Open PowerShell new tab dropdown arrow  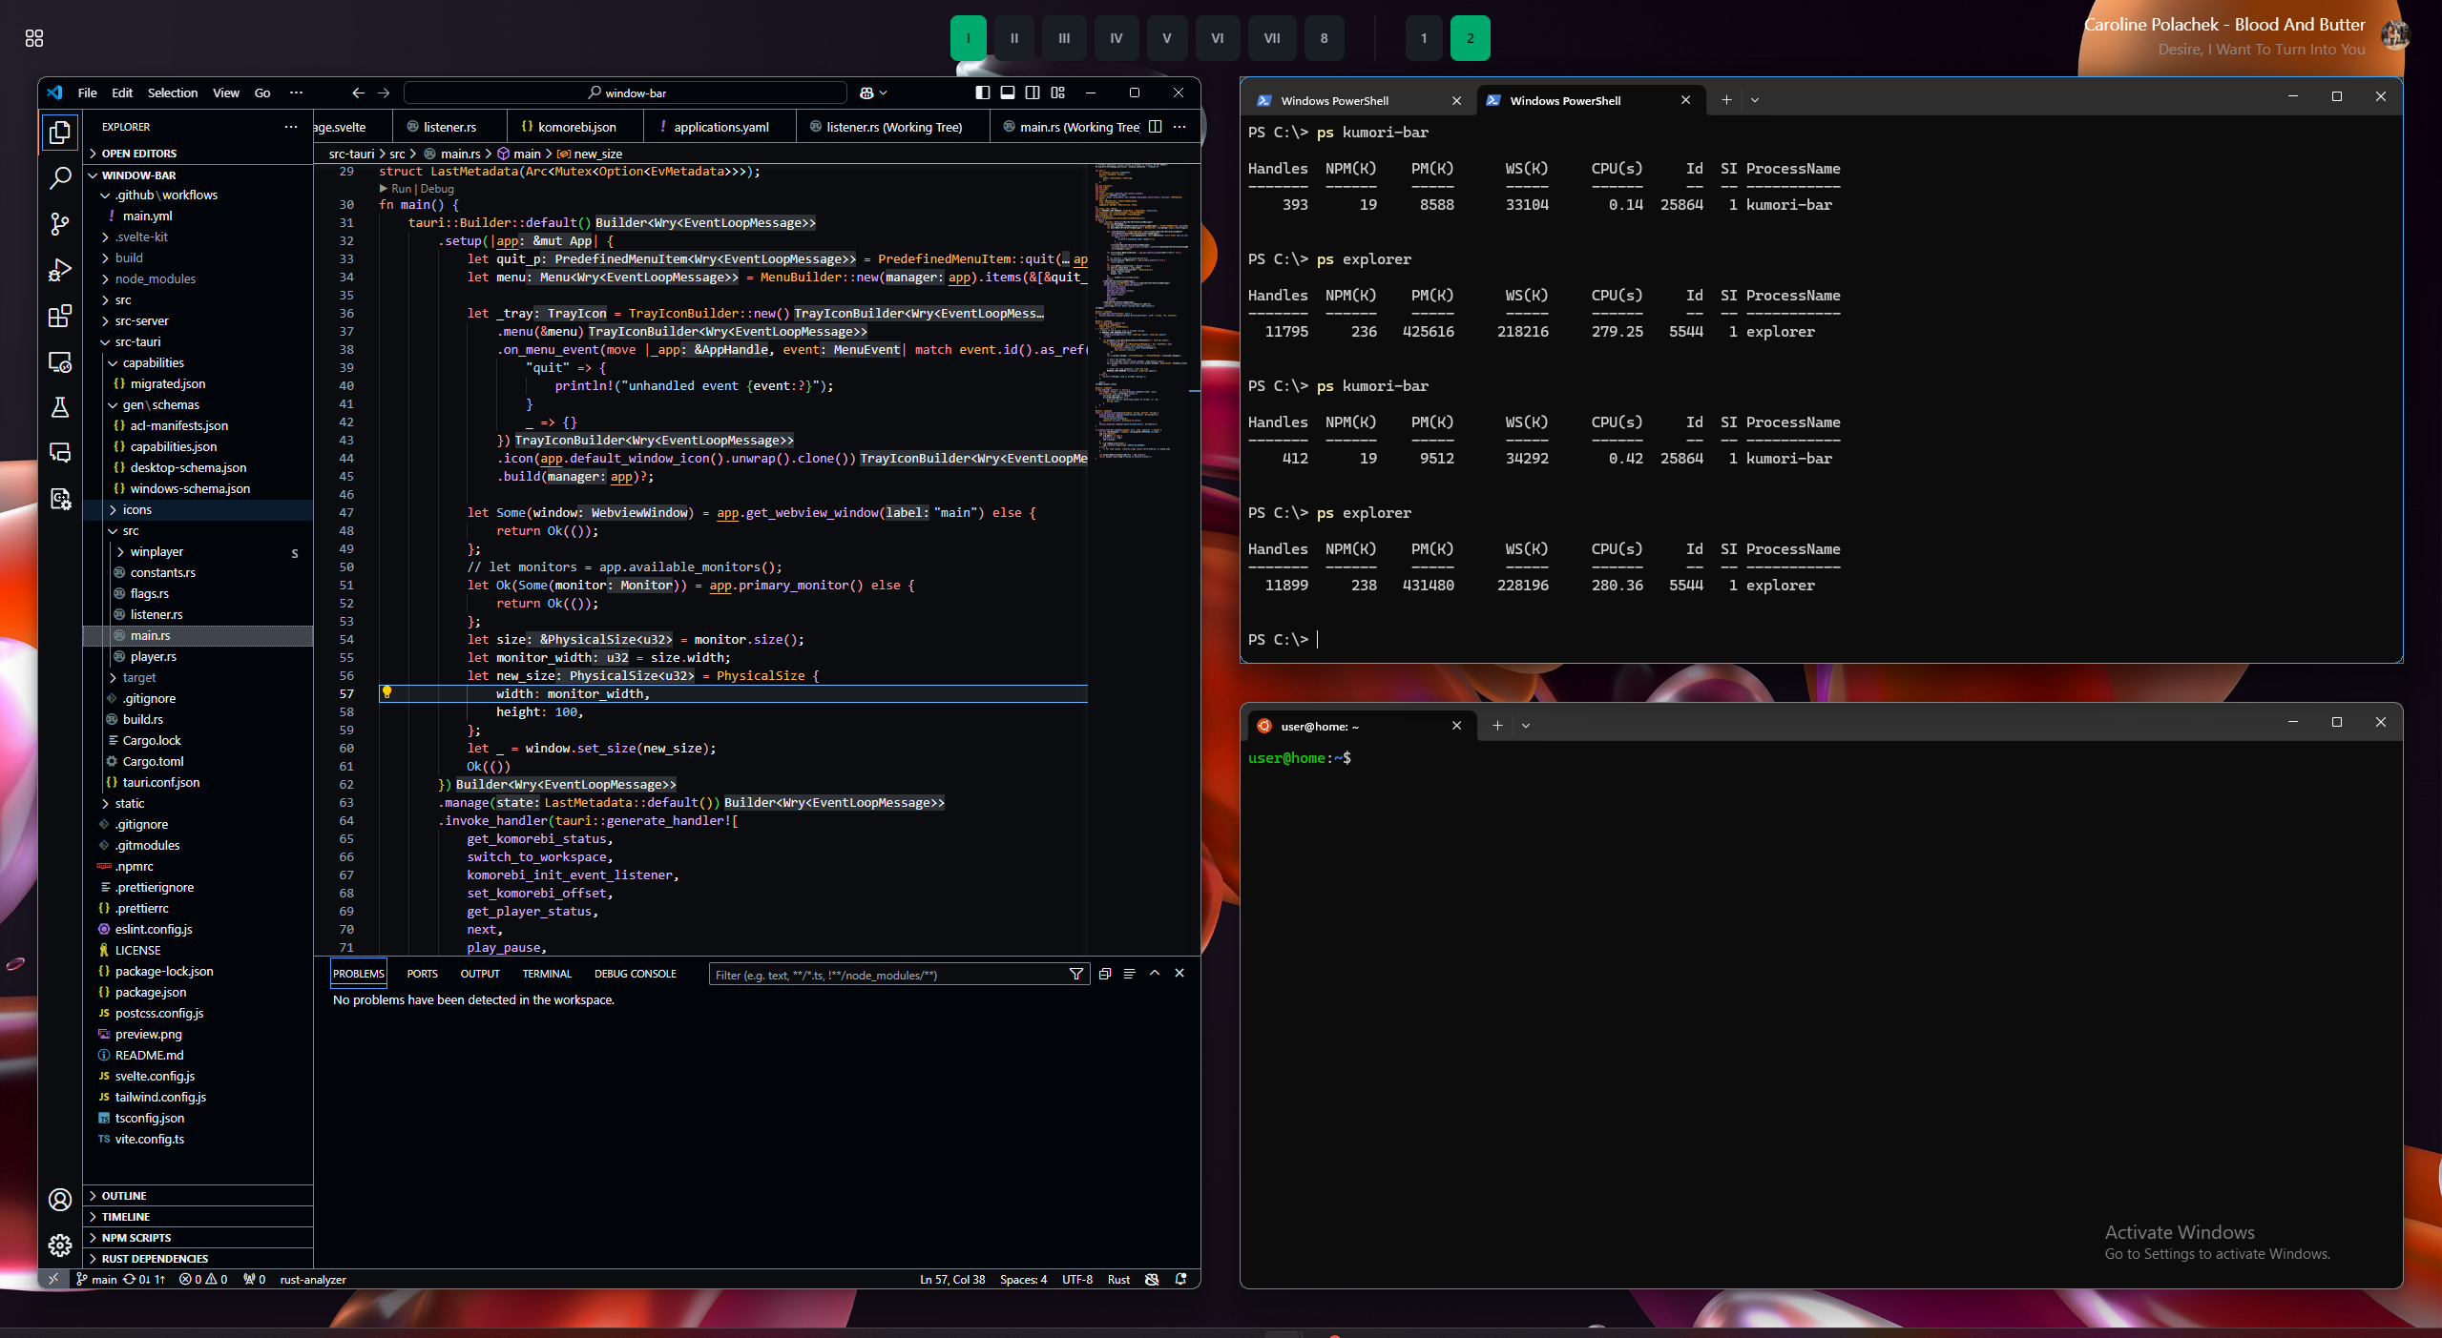coord(1754,100)
